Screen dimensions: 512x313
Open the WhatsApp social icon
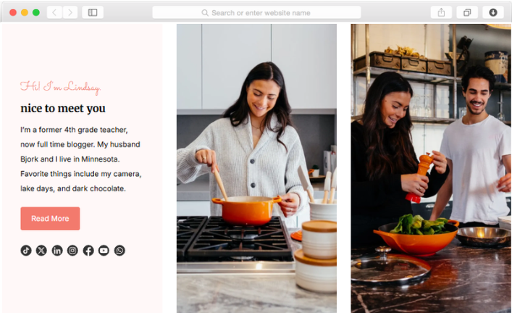[x=119, y=251]
